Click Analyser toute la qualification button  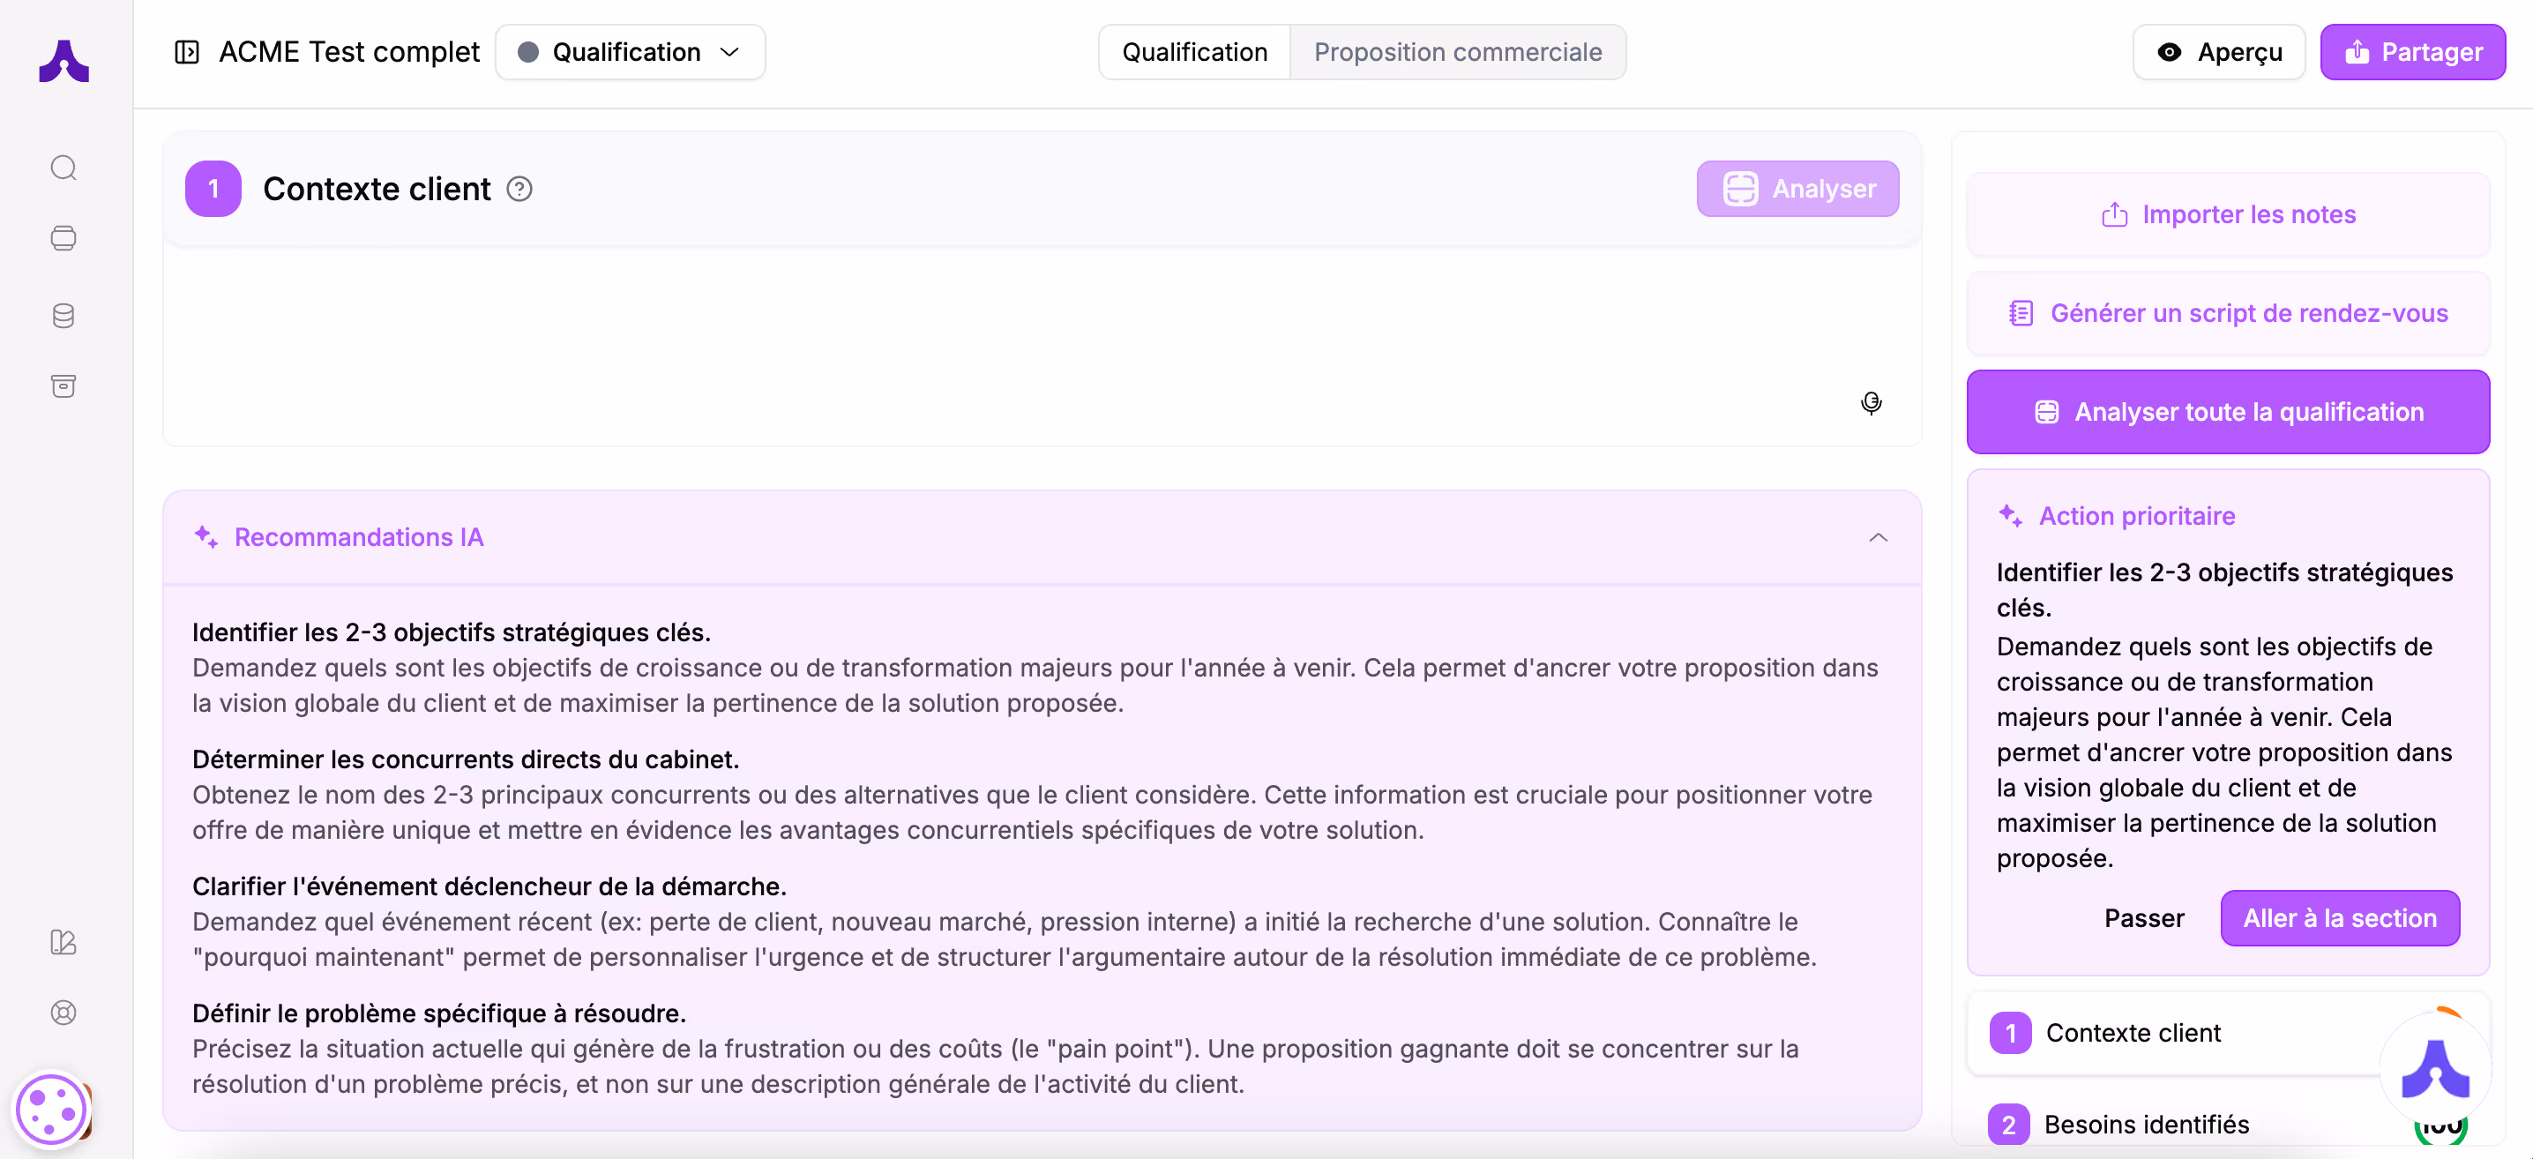2227,412
